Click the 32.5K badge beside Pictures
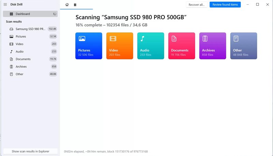The width and height of the screenshot is (273, 156). click(x=53, y=37)
